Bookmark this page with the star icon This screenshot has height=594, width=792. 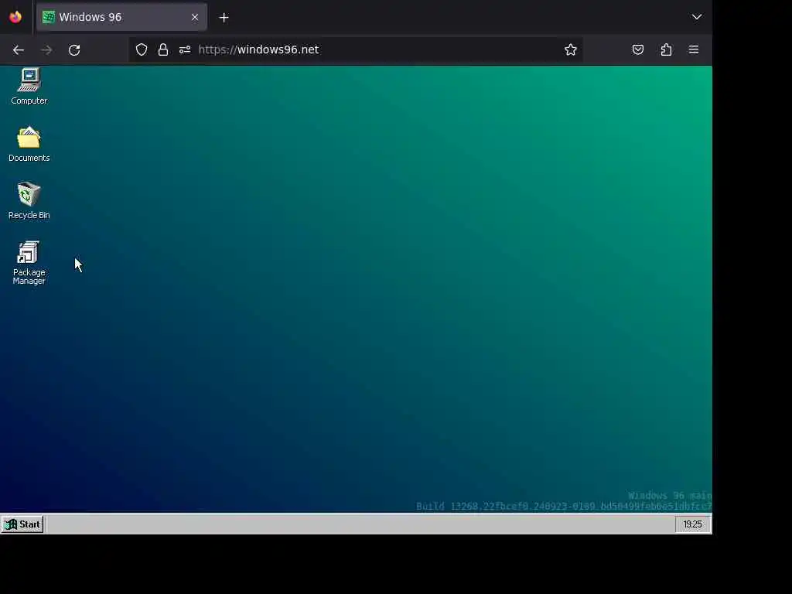coord(571,49)
